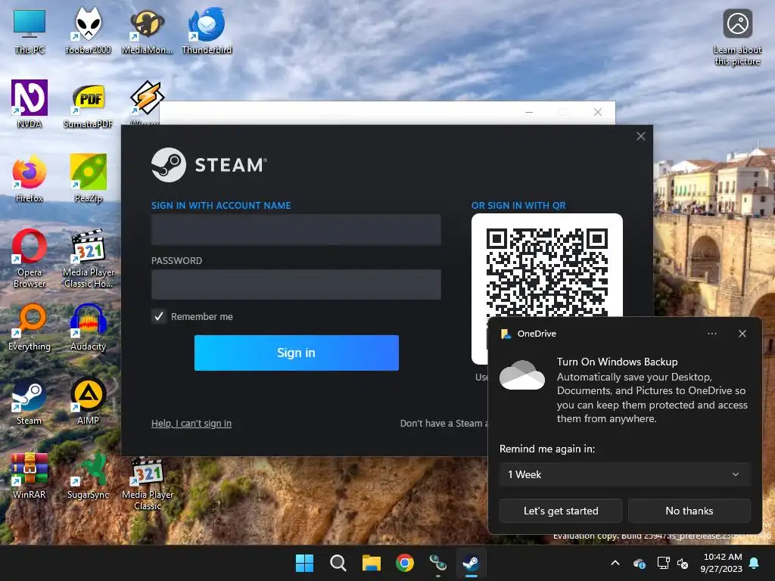Open Windows Start menu

(x=304, y=563)
